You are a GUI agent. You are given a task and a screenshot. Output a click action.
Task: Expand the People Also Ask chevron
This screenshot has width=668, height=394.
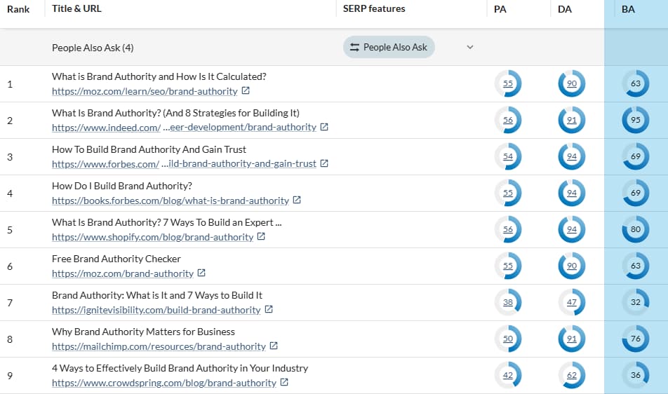tap(470, 48)
